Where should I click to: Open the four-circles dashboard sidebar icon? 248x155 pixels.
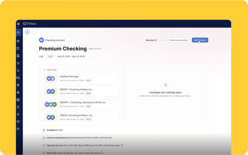pyautogui.click(x=18, y=41)
